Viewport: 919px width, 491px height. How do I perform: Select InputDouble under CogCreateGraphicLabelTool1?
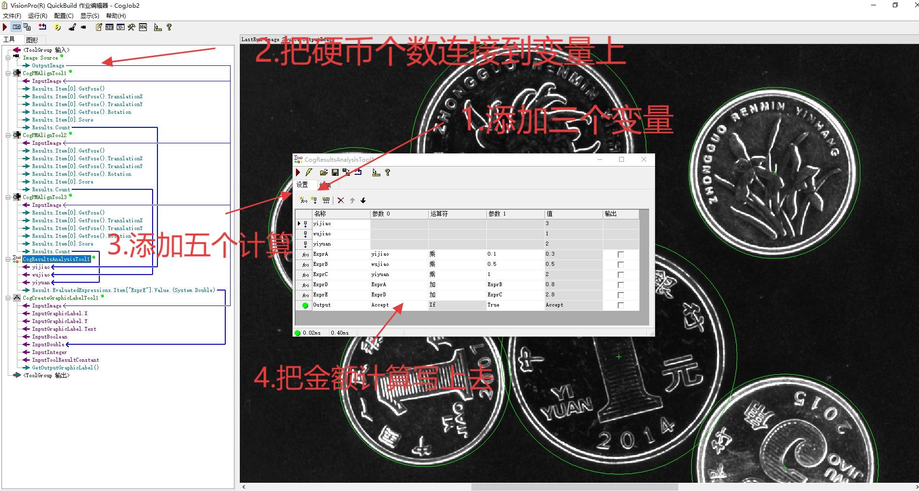(48, 344)
